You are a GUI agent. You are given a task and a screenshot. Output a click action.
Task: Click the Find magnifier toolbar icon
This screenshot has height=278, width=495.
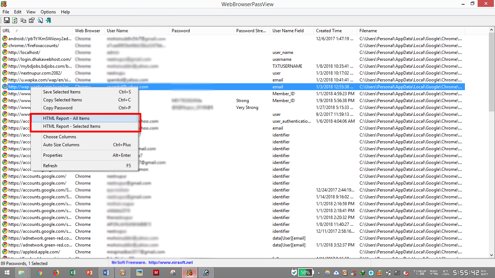point(40,20)
